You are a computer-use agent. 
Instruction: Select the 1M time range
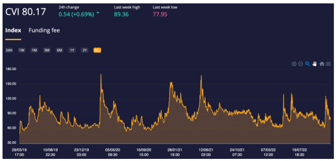click(34, 50)
